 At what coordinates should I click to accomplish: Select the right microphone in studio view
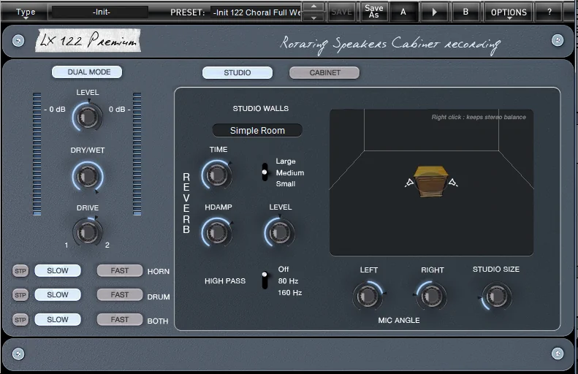[453, 183]
